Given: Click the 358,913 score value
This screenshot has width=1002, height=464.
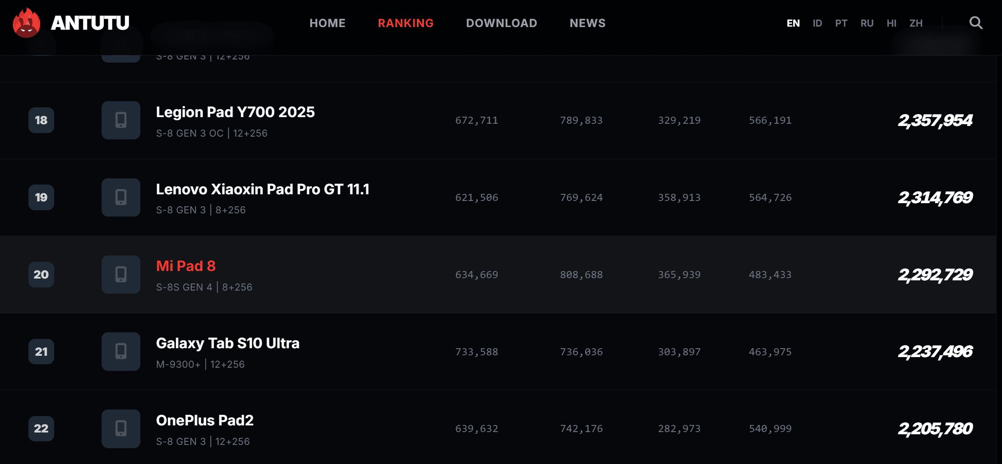Looking at the screenshot, I should click(x=679, y=197).
